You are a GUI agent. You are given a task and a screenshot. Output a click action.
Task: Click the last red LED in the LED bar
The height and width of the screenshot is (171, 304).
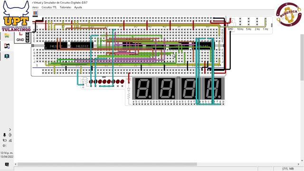(122, 81)
